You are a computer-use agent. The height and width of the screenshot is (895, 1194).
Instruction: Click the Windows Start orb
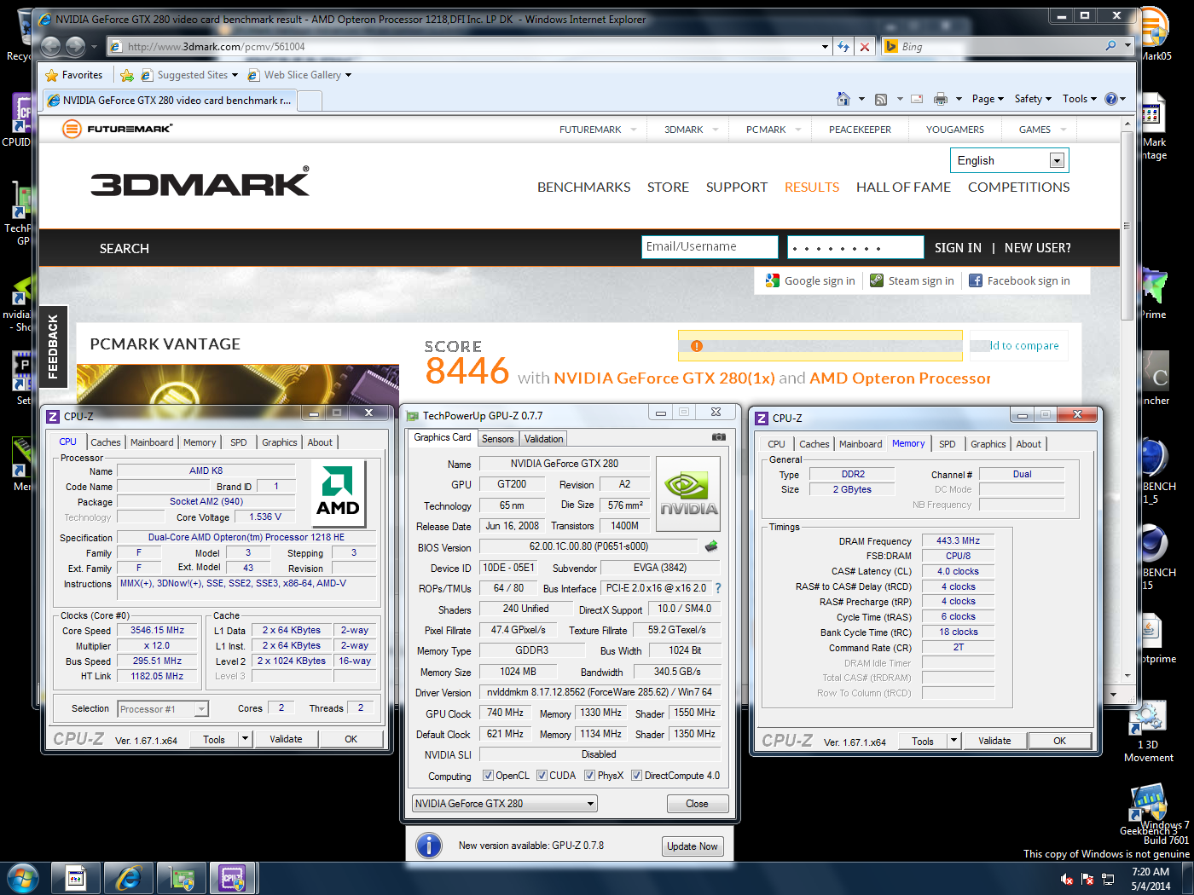[22, 878]
